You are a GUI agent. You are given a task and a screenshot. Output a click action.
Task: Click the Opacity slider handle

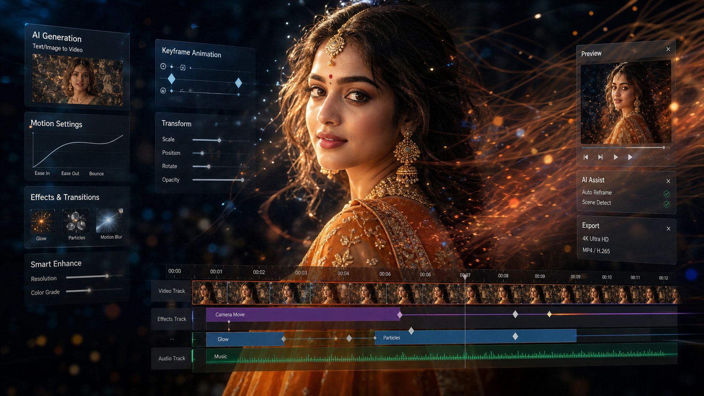click(243, 180)
